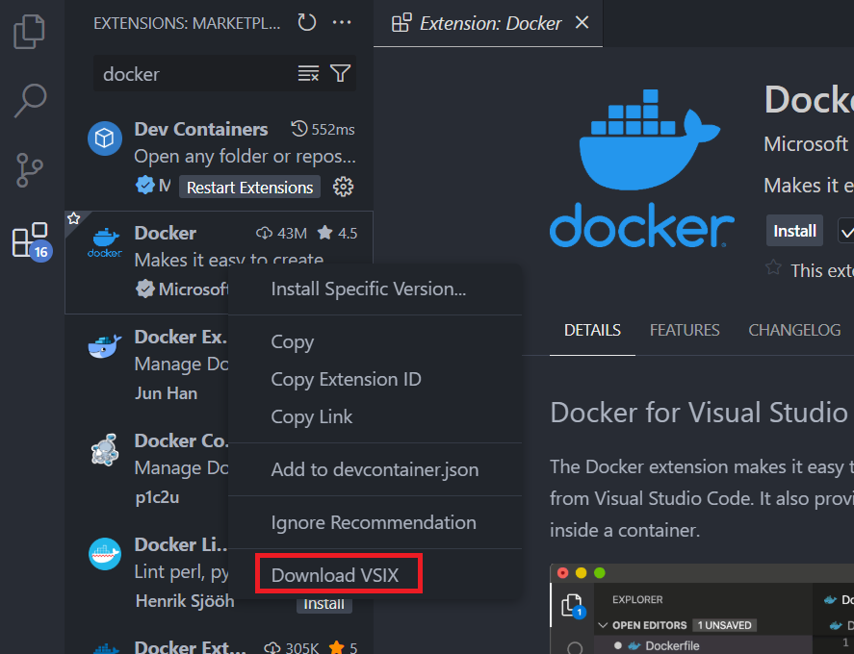Click the large Docker logo image

tap(641, 168)
